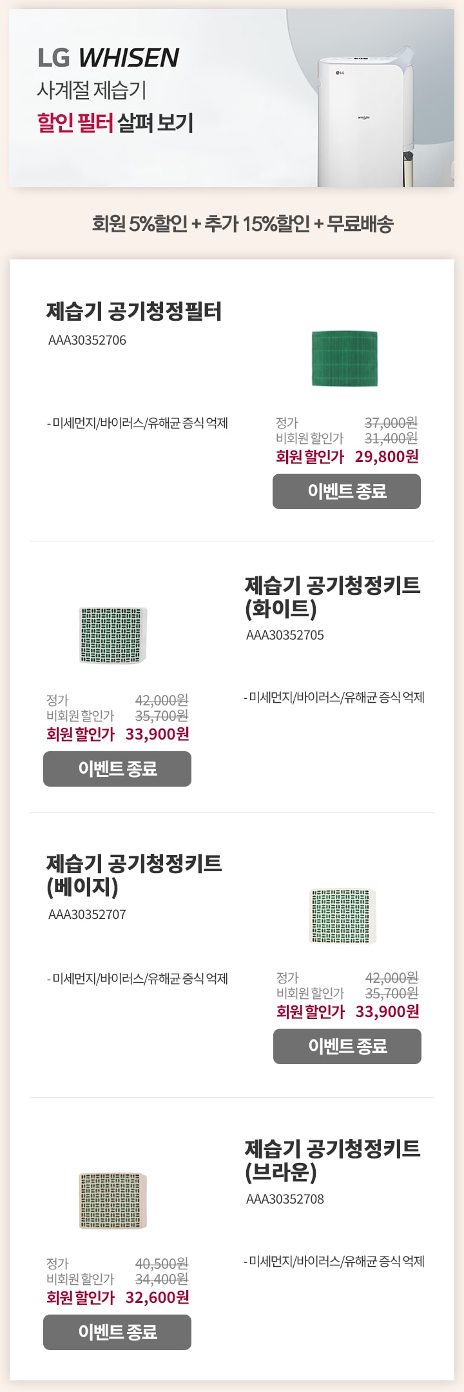Screen dimensions: 464x1392
Task: Click the green air purifying filter image
Action: tap(345, 358)
